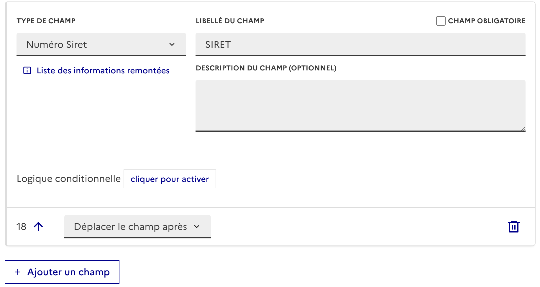Click the info icon beside "Liste des informations remontées"
Image resolution: width=540 pixels, height=287 pixels.
[27, 71]
